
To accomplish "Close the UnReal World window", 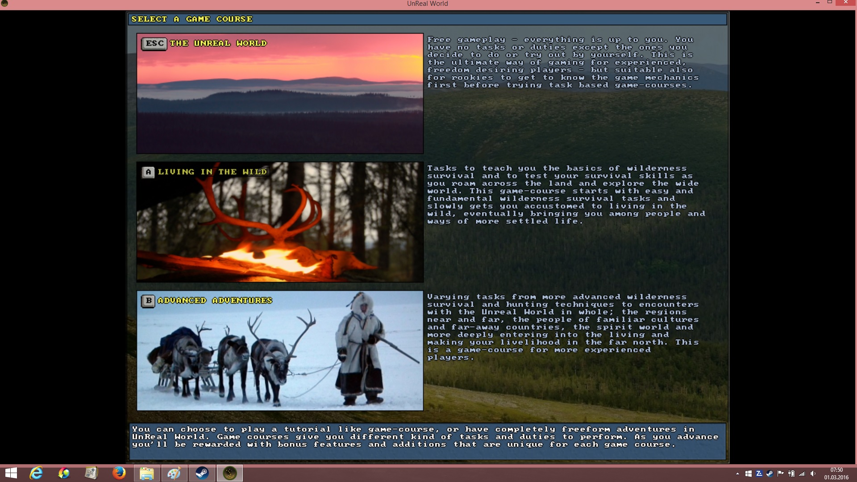I will click(x=845, y=3).
